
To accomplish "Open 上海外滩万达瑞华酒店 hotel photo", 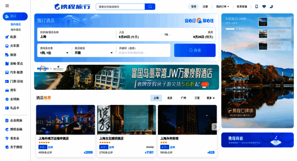I will pos(65,120).
